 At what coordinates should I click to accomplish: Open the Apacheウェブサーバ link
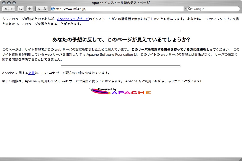pos(73,19)
